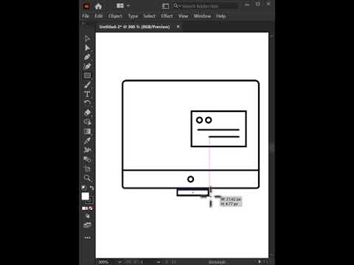Viewport: 354px width, 265px height.
Task: Open the Arrange Documents grid
Action: point(120,6)
